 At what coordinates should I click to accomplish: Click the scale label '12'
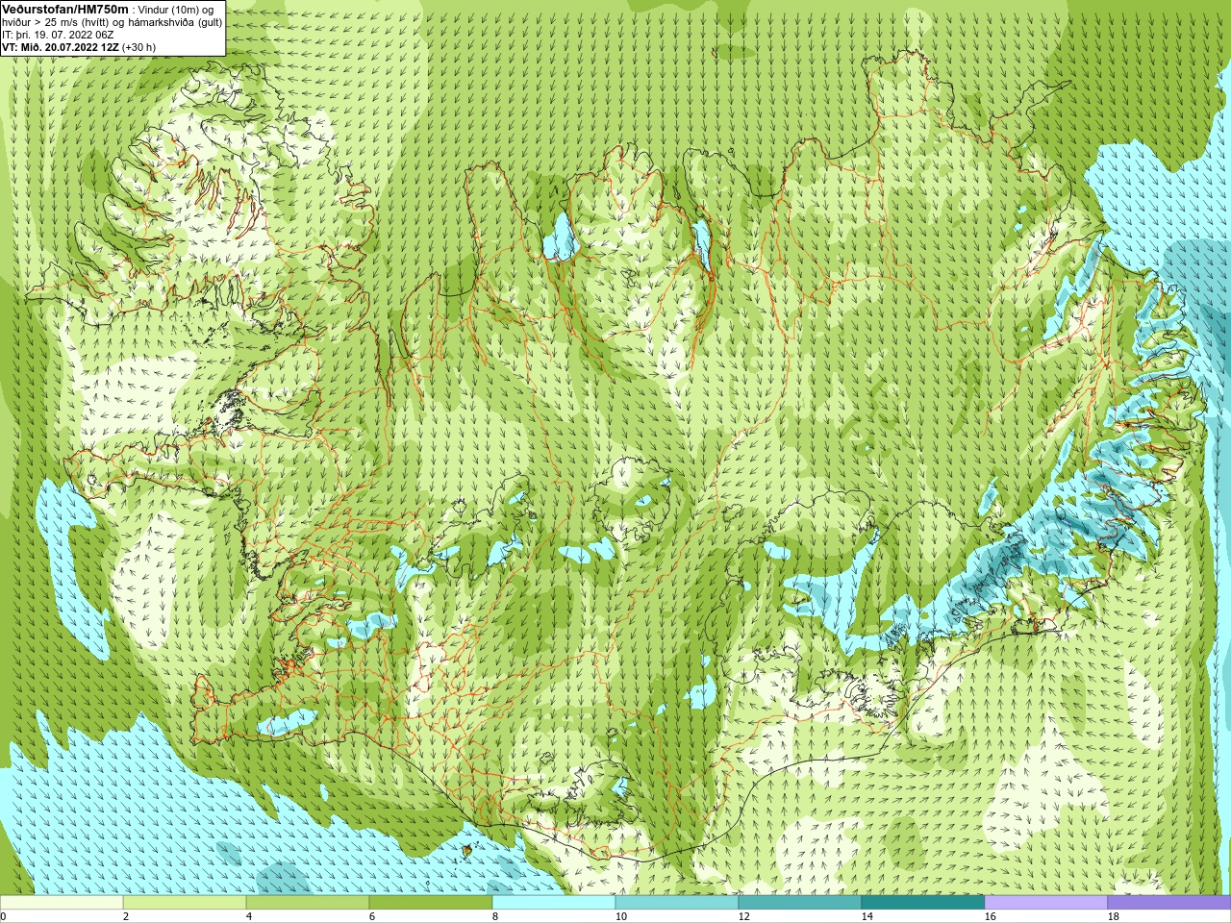click(743, 916)
